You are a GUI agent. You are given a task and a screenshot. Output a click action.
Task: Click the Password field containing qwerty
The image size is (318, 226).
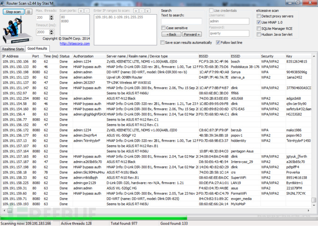(229, 34)
